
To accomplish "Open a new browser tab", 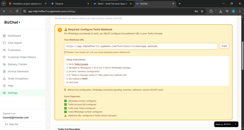I will [180, 4].
